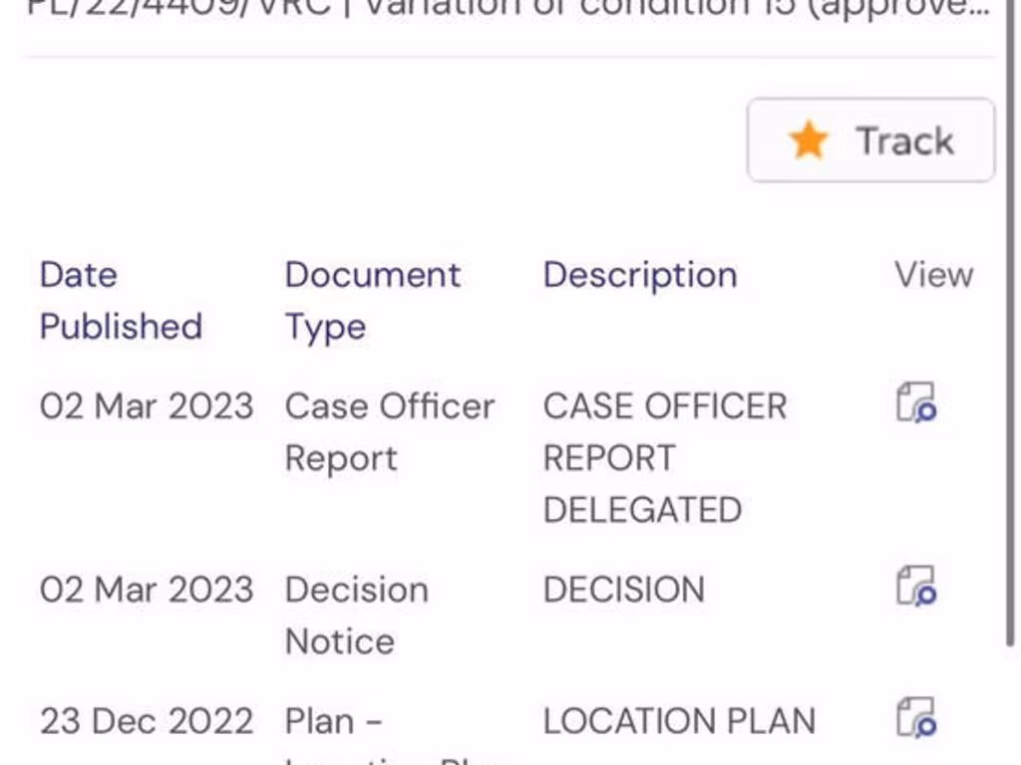
Task: Click the first 02 Mar 2023 date
Action: [x=147, y=406]
